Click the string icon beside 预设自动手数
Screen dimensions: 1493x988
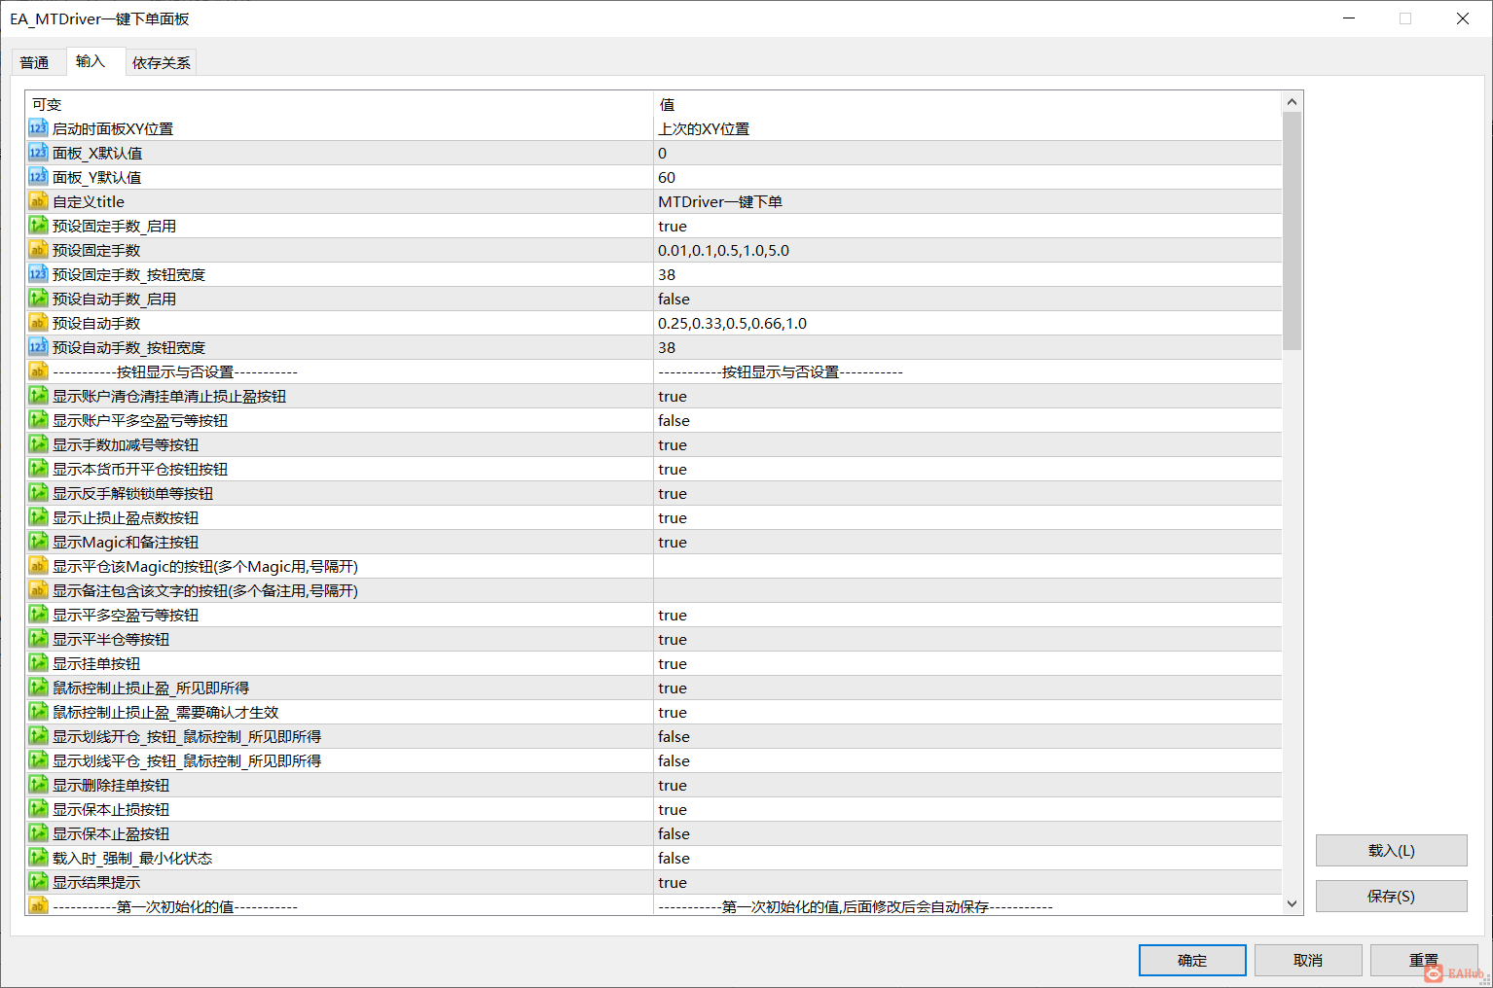click(38, 323)
